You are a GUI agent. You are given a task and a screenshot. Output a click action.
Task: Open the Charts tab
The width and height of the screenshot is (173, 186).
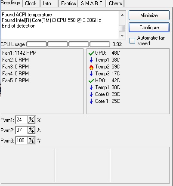pos(115,3)
